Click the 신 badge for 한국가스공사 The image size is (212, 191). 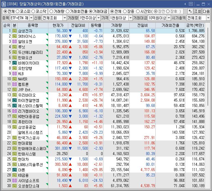pyautogui.click(x=14, y=138)
